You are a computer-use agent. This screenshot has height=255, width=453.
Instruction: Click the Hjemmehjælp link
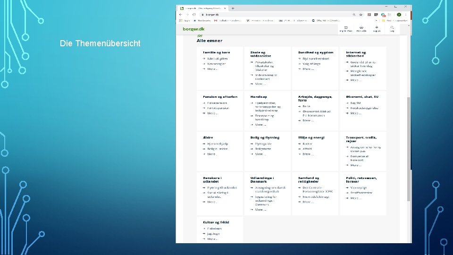pos(218,144)
